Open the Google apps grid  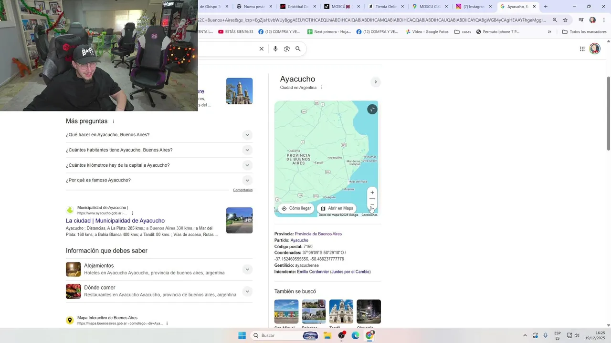[x=582, y=49]
